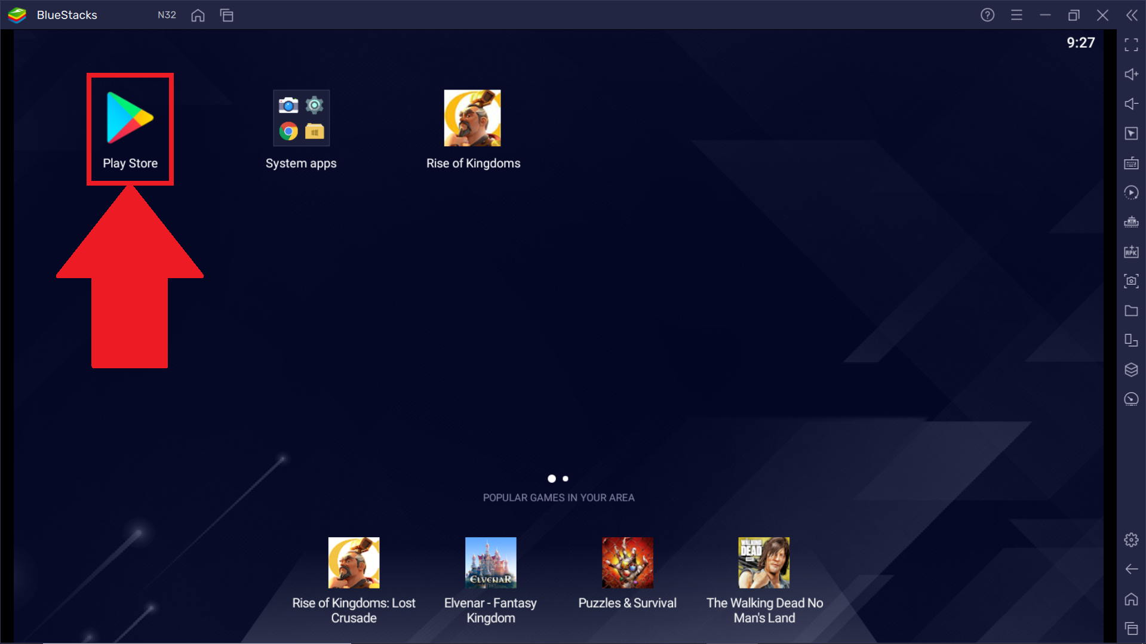Launch the installed Rise of Kingdoms app
Image resolution: width=1146 pixels, height=644 pixels.
click(x=473, y=129)
